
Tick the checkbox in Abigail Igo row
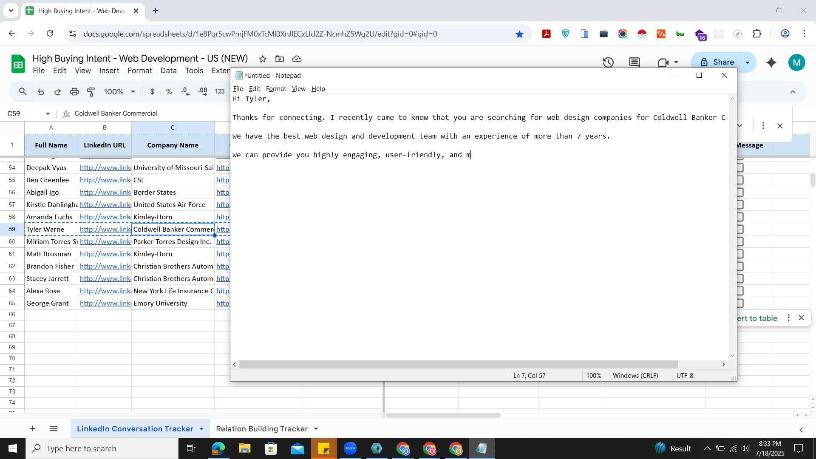tap(740, 192)
